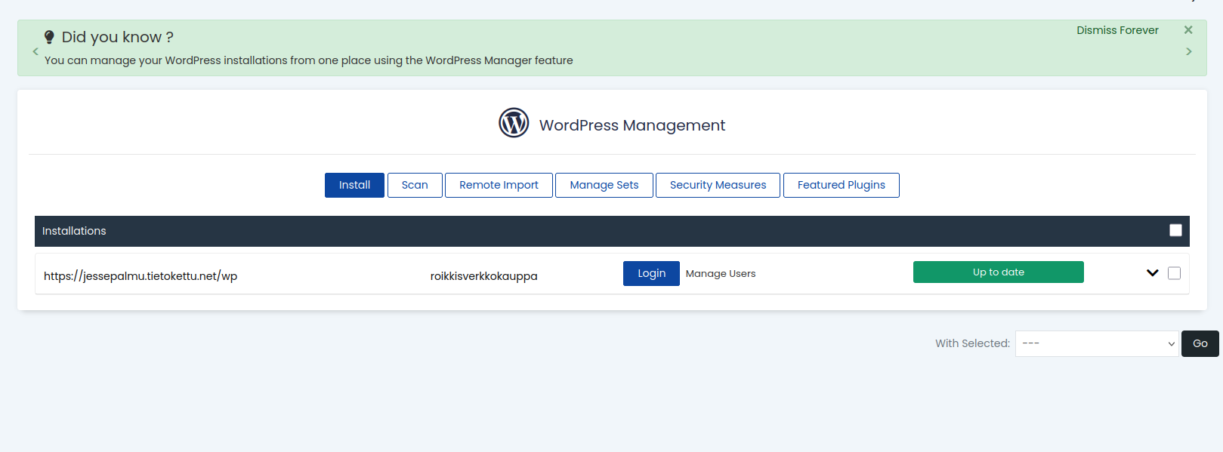Click the WordPress logo icon
This screenshot has width=1223, height=452.
click(x=514, y=123)
